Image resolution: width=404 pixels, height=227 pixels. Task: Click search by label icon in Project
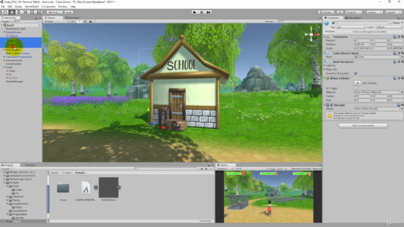coord(206,169)
